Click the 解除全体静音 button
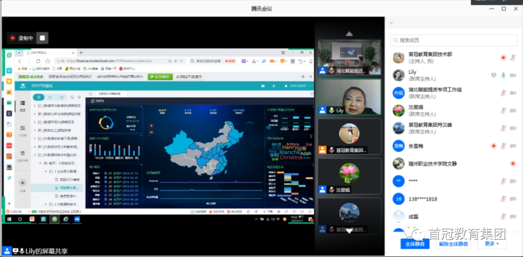This screenshot has width=523, height=257. [453, 243]
